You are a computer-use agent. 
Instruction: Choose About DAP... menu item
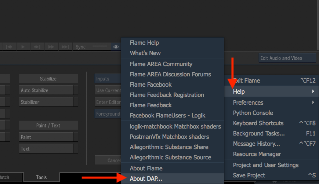pyautogui.click(x=173, y=178)
